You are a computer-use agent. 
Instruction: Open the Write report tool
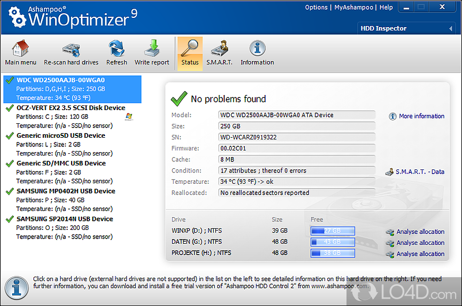point(152,48)
